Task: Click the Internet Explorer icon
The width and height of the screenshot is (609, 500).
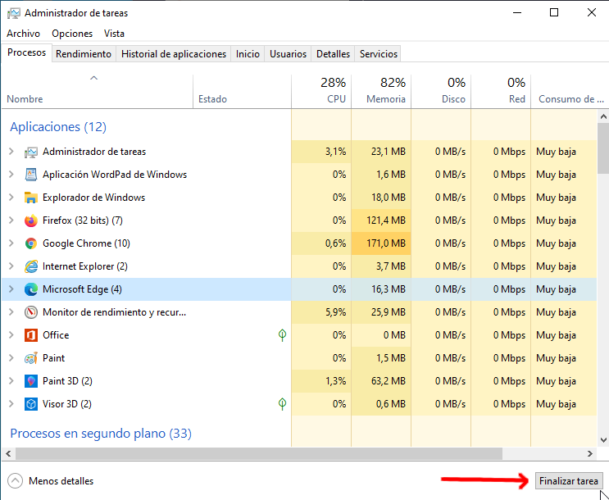Action: (30, 266)
